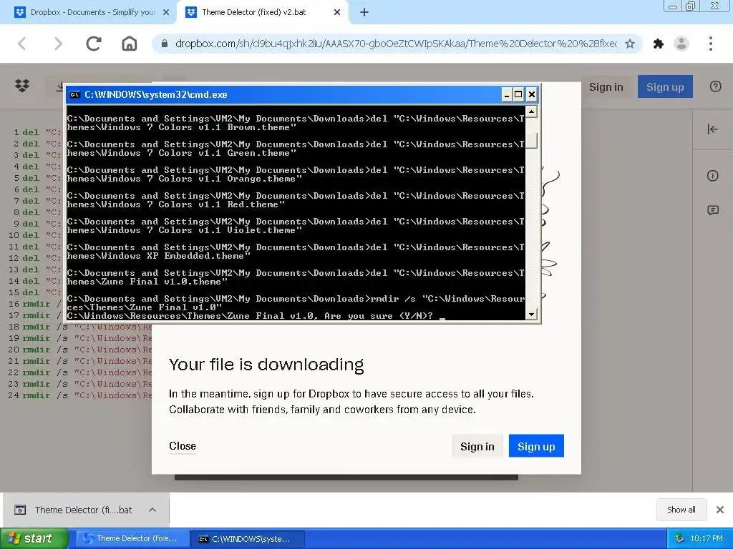Close the 'Your file is downloading' dialog
The height and width of the screenshot is (549, 733).
coord(183,446)
